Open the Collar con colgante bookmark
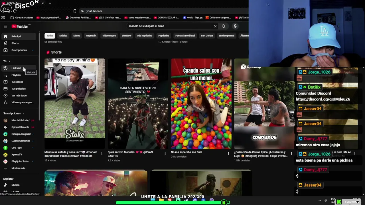 pos(218,18)
